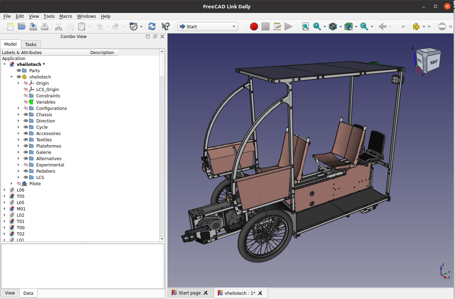This screenshot has width=455, height=299.
Task: Open the Macro menu
Action: [66, 16]
